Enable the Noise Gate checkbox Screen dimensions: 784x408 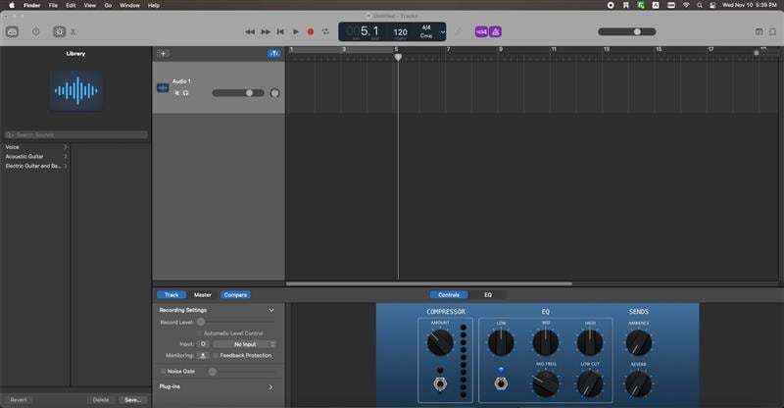163,372
